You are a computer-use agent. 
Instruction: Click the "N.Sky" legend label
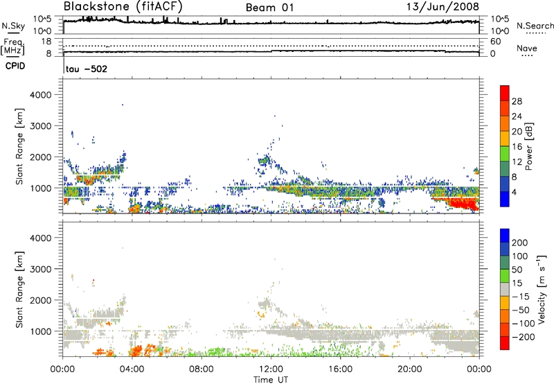coord(13,26)
